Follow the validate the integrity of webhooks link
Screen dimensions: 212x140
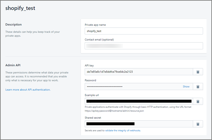point(127,130)
